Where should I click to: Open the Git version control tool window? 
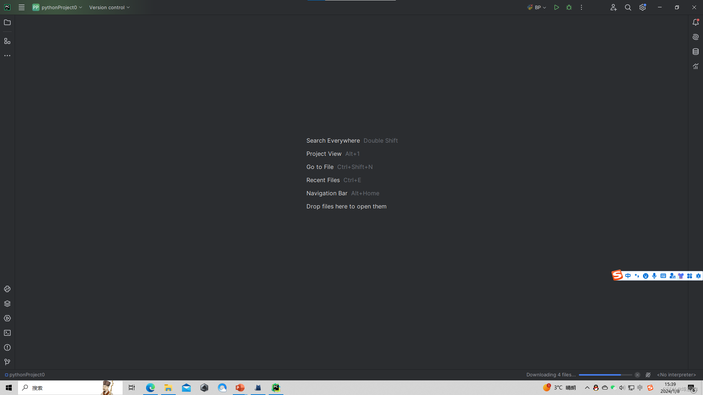(x=7, y=362)
